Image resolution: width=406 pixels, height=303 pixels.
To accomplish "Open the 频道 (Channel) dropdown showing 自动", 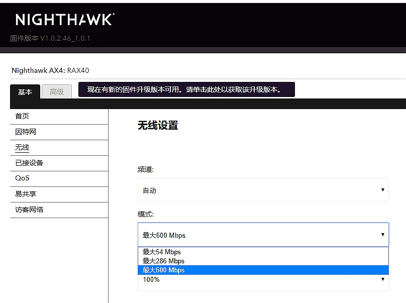I will tap(263, 190).
